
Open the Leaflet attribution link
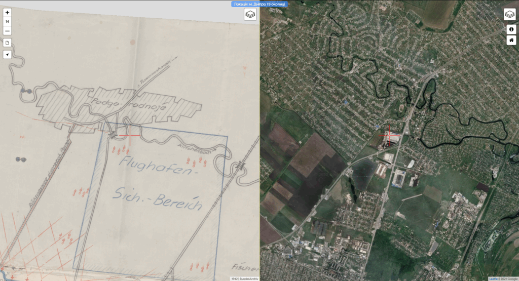pos(493,278)
